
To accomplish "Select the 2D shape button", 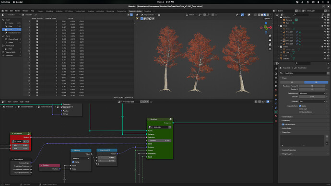I will 292,82.
